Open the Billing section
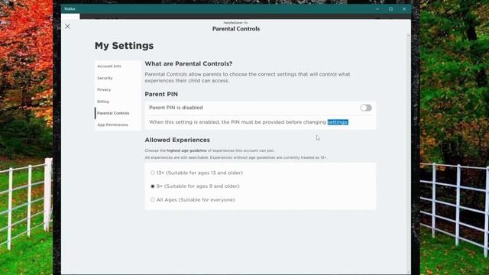The height and width of the screenshot is (275, 489). (x=103, y=102)
